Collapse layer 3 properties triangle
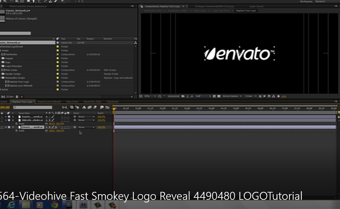 click(x=6, y=127)
